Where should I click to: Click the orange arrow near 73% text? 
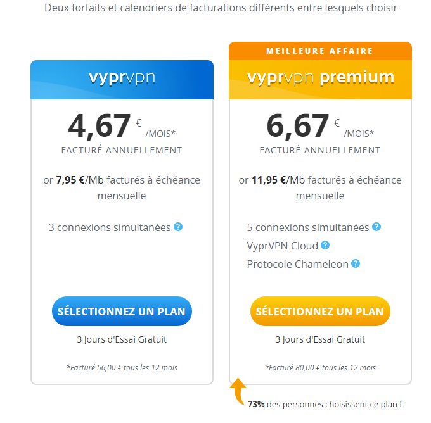[238, 391]
